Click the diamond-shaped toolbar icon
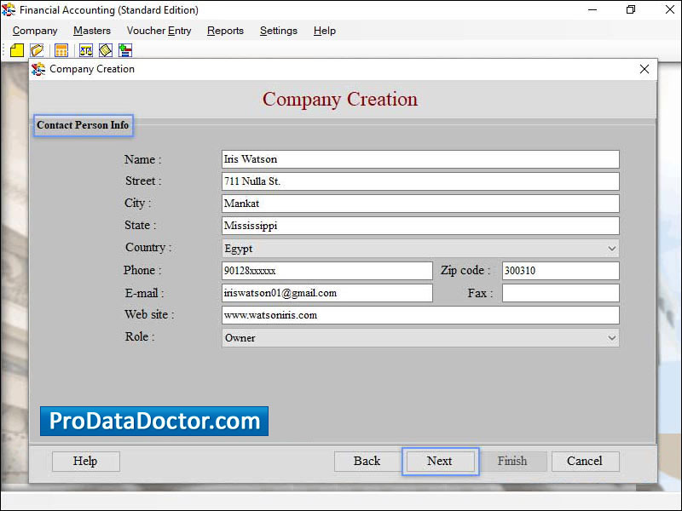This screenshot has height=511, width=682. pos(105,50)
